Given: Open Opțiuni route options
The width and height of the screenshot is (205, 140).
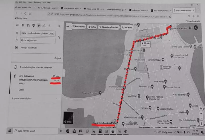Looking at the screenshot, I should (x=57, y=58).
